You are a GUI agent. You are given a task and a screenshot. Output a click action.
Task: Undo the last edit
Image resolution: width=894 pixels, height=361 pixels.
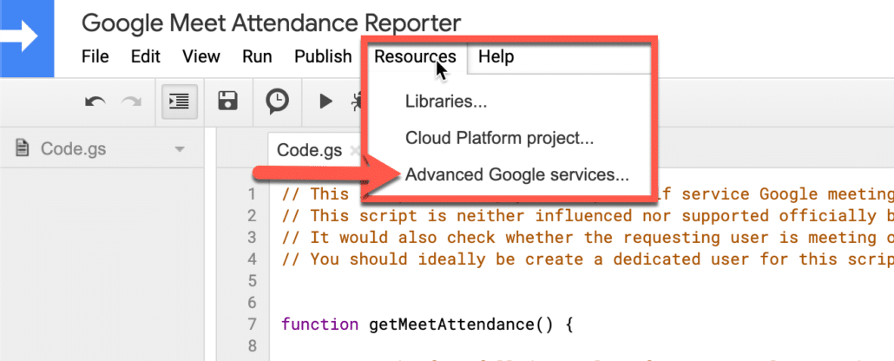(95, 102)
